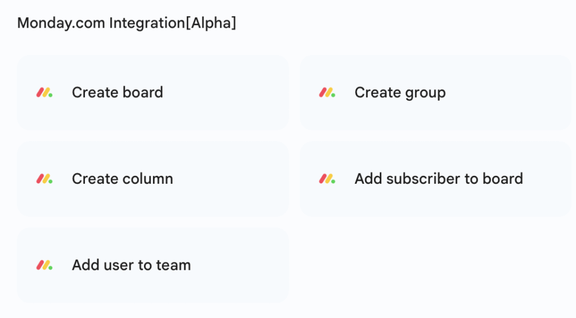Click the Monday.com logo beside Create group
This screenshot has height=318, width=576.
tap(327, 93)
